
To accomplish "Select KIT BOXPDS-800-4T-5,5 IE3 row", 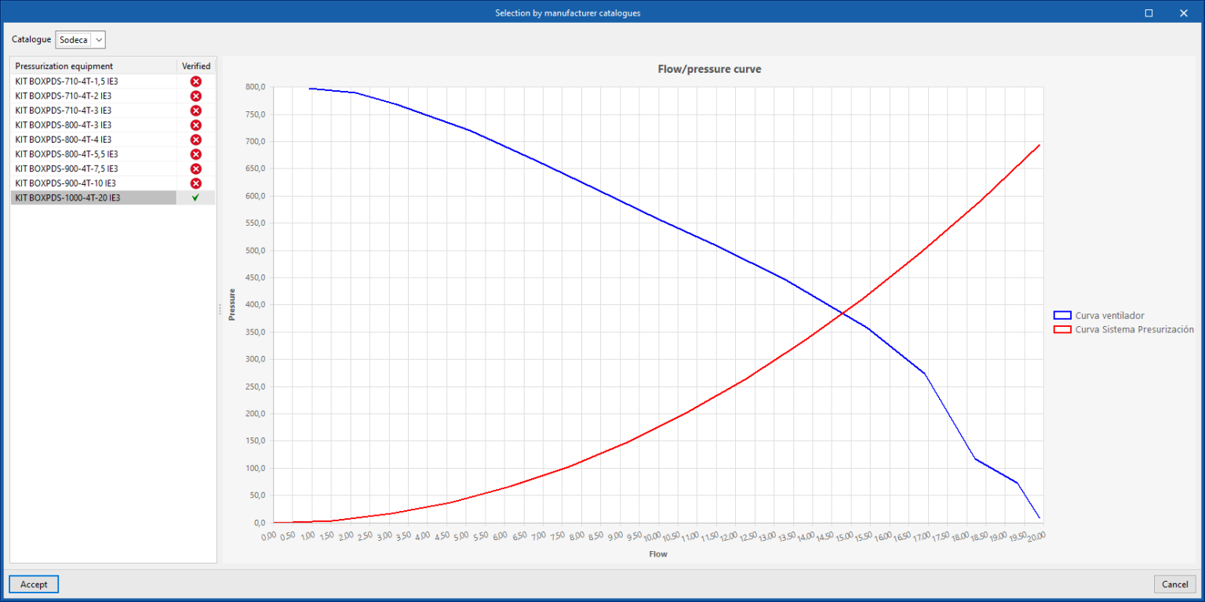I will [x=113, y=154].
